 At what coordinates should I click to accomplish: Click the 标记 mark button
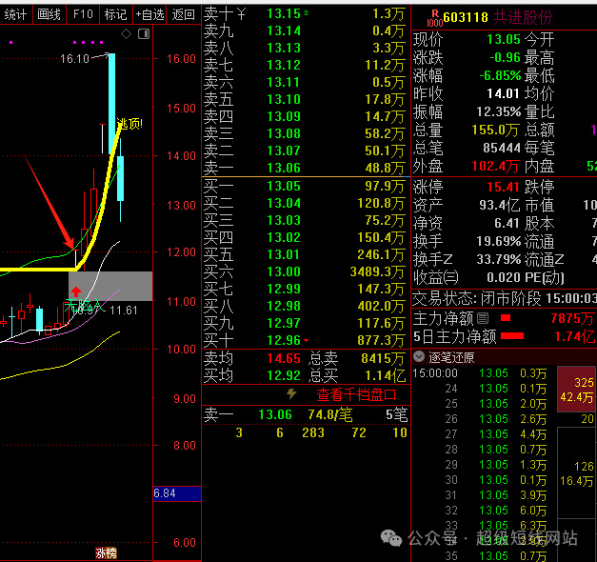(x=116, y=14)
